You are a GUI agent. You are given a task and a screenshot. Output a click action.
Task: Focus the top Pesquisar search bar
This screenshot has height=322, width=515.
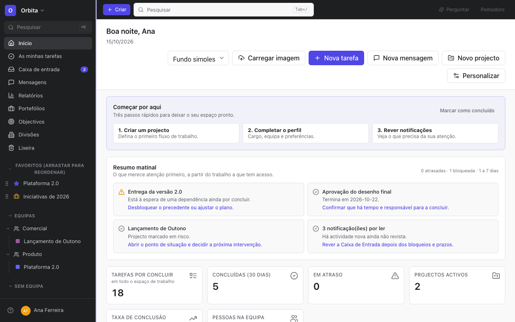(224, 10)
